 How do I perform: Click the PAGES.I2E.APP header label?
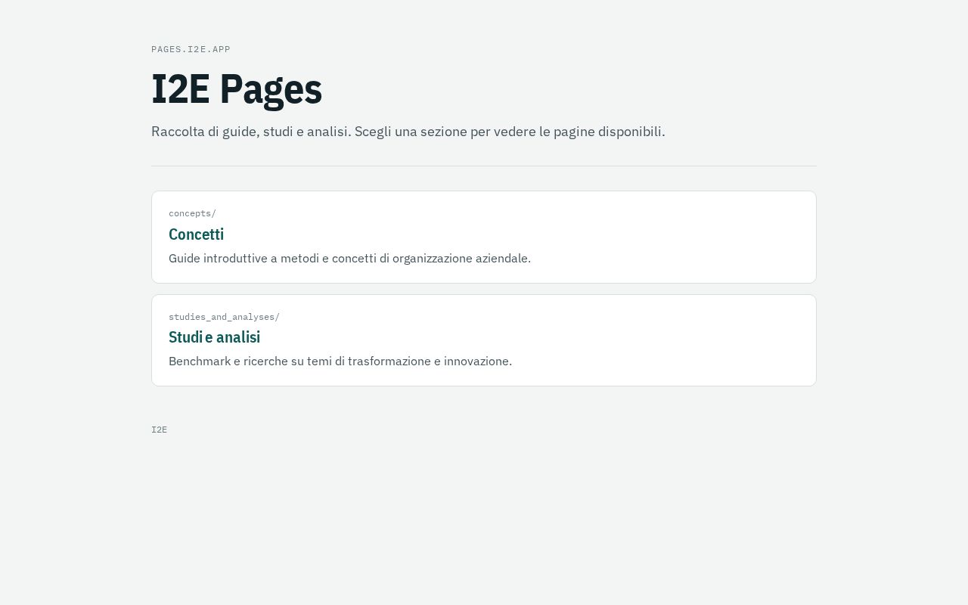[x=191, y=49]
